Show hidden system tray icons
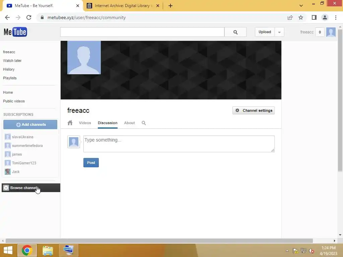343x257 pixels. 287,251
